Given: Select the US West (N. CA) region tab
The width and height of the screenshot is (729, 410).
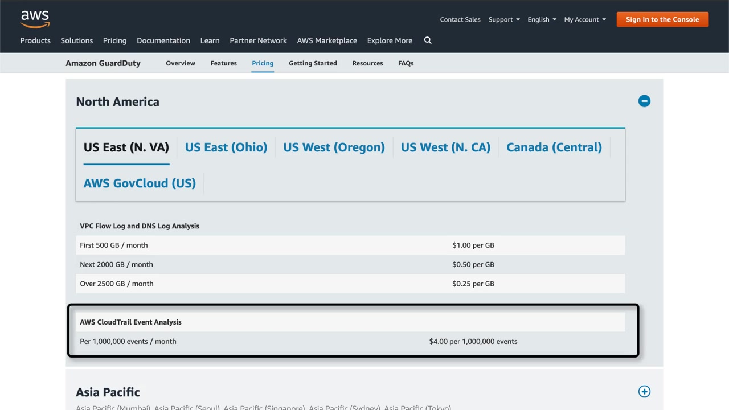Looking at the screenshot, I should point(445,147).
